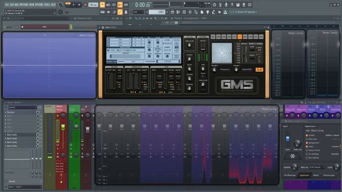Open the TOOLS menu
Viewport: 342px width, 192px height.
point(47,5)
